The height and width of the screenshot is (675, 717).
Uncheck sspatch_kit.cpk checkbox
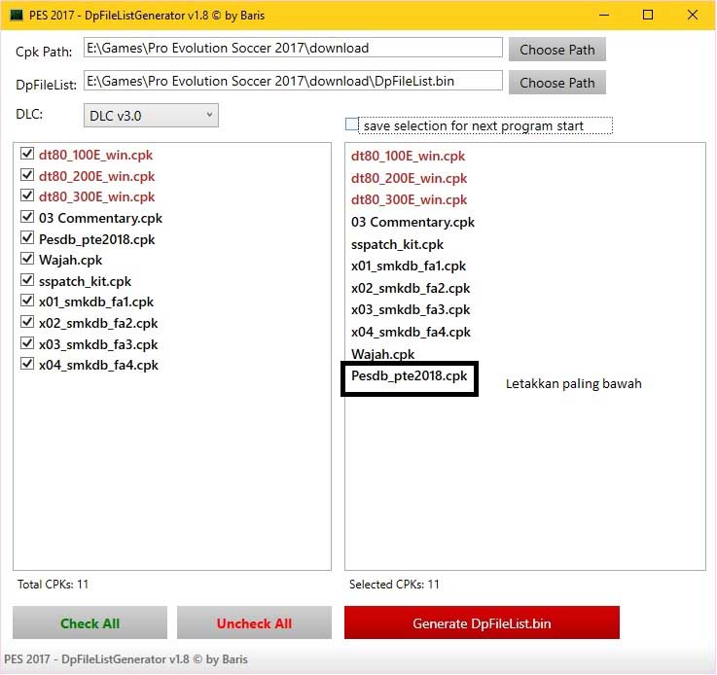tap(27, 280)
